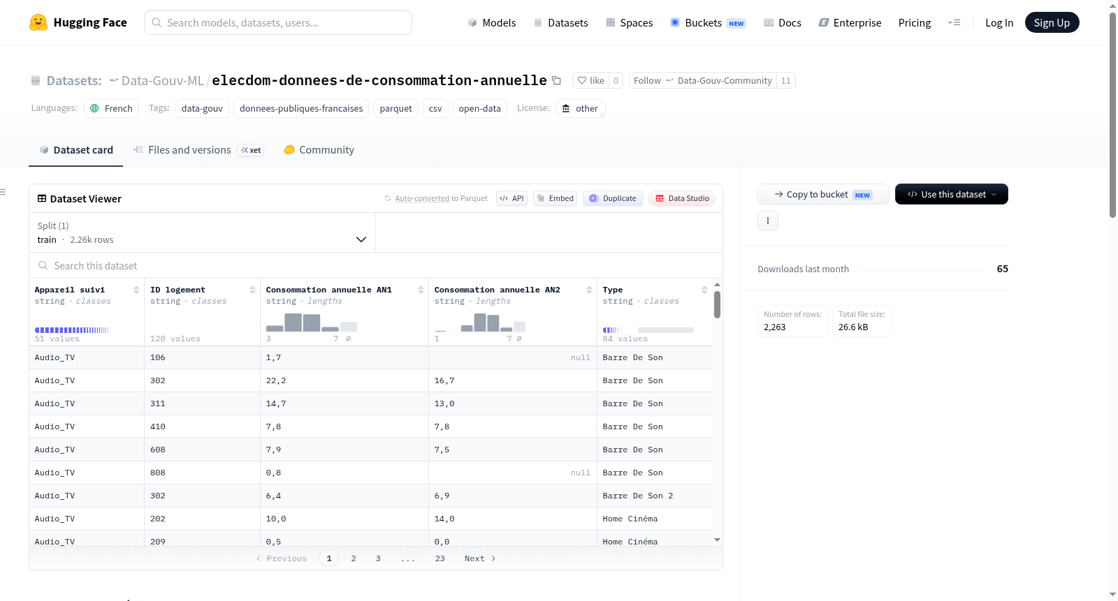Focus the Search this dataset field
This screenshot has height=601, width=1118.
[376, 266]
